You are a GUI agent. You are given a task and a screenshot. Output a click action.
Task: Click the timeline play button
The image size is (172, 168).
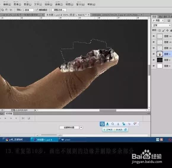click(5, 118)
